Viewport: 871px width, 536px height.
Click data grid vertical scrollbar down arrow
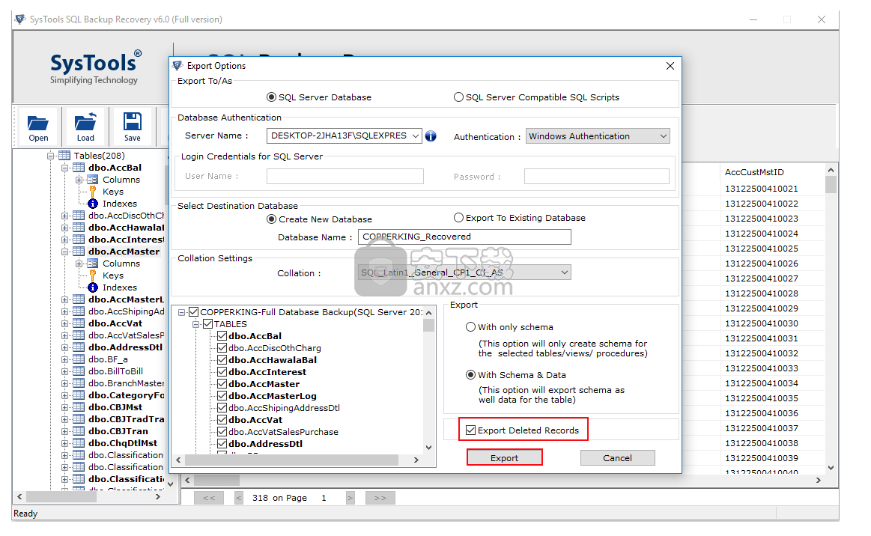click(x=831, y=468)
